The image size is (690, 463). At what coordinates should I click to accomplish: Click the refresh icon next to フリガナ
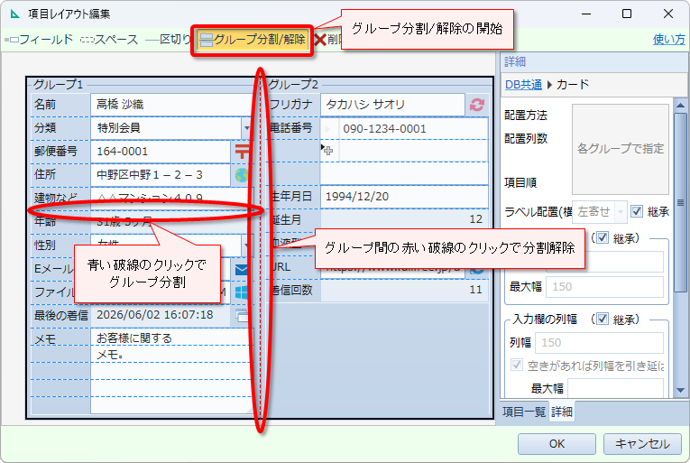tap(477, 105)
